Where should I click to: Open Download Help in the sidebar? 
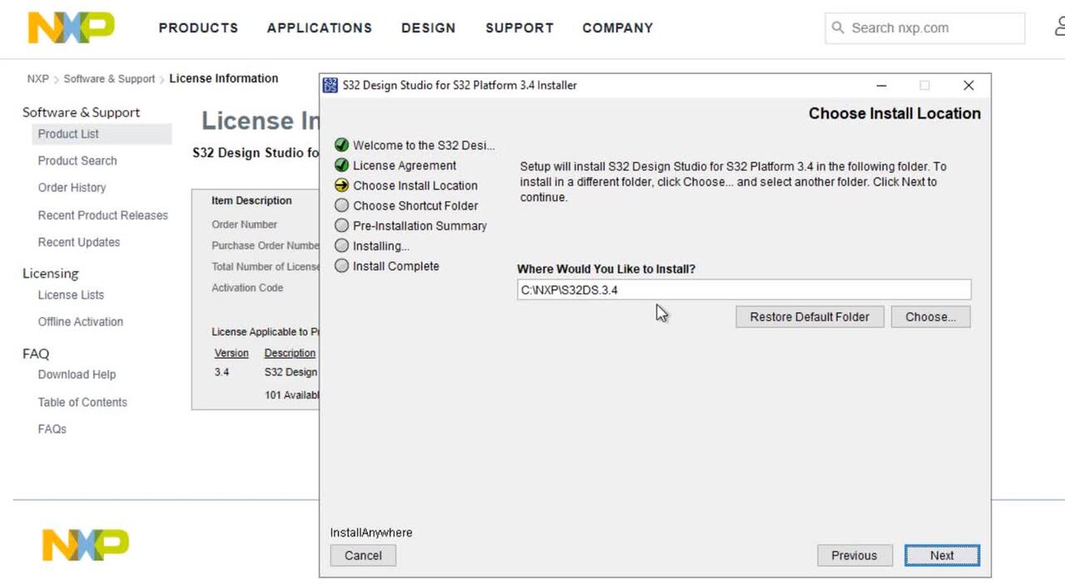(x=77, y=374)
